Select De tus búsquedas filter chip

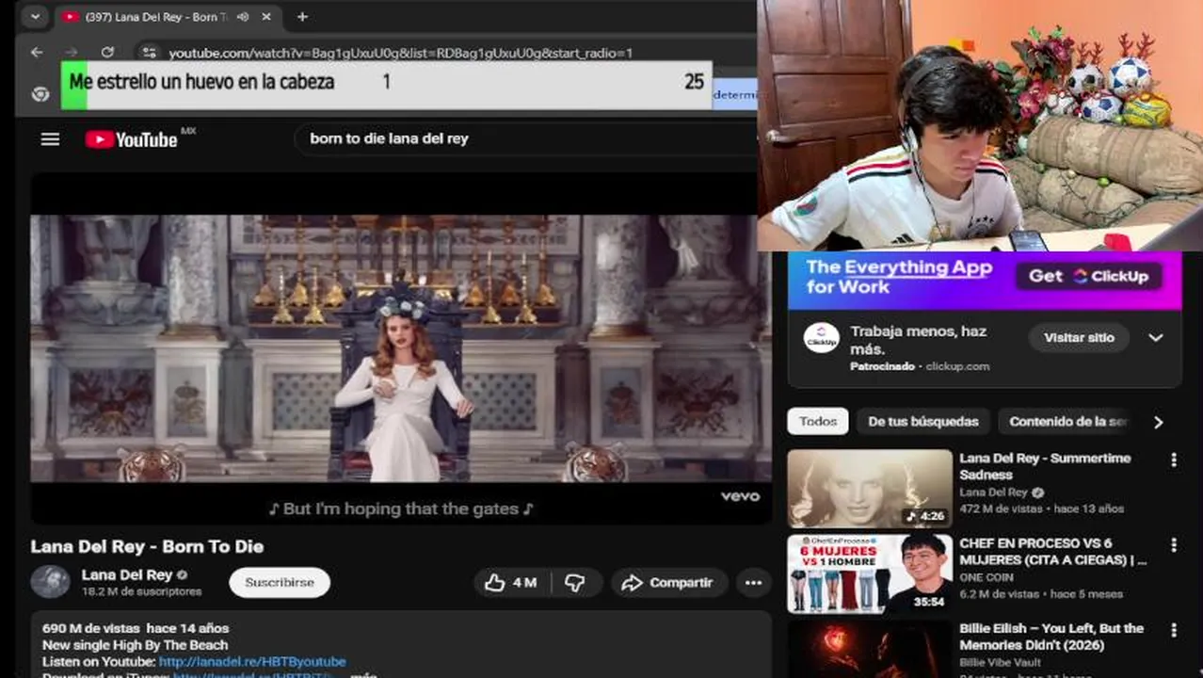(923, 422)
